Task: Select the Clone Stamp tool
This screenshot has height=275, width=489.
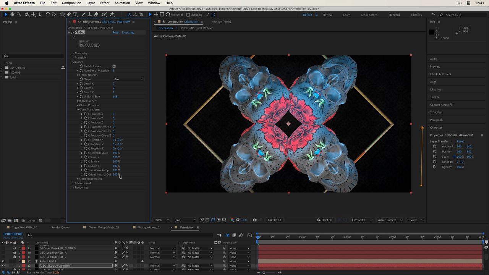Action: tap(89, 15)
